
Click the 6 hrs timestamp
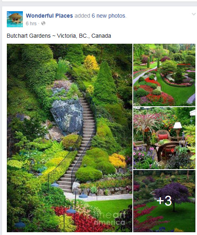pyautogui.click(x=31, y=24)
